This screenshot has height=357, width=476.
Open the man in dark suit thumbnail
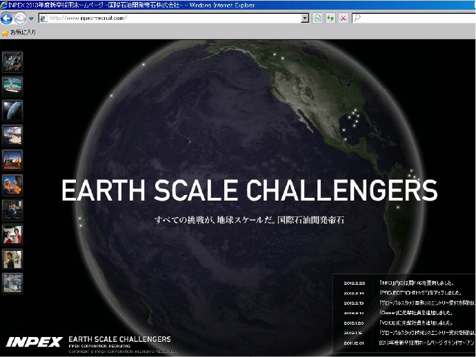12,210
